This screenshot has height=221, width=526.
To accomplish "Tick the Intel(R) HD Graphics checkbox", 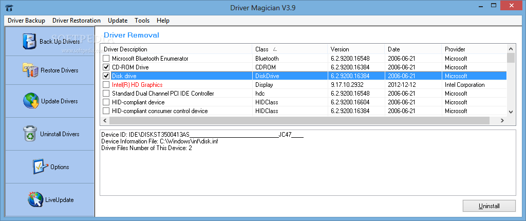I will (x=106, y=85).
